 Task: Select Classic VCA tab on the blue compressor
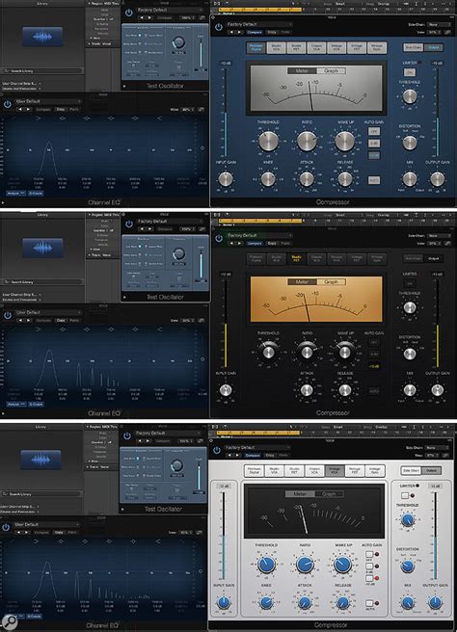click(x=316, y=47)
